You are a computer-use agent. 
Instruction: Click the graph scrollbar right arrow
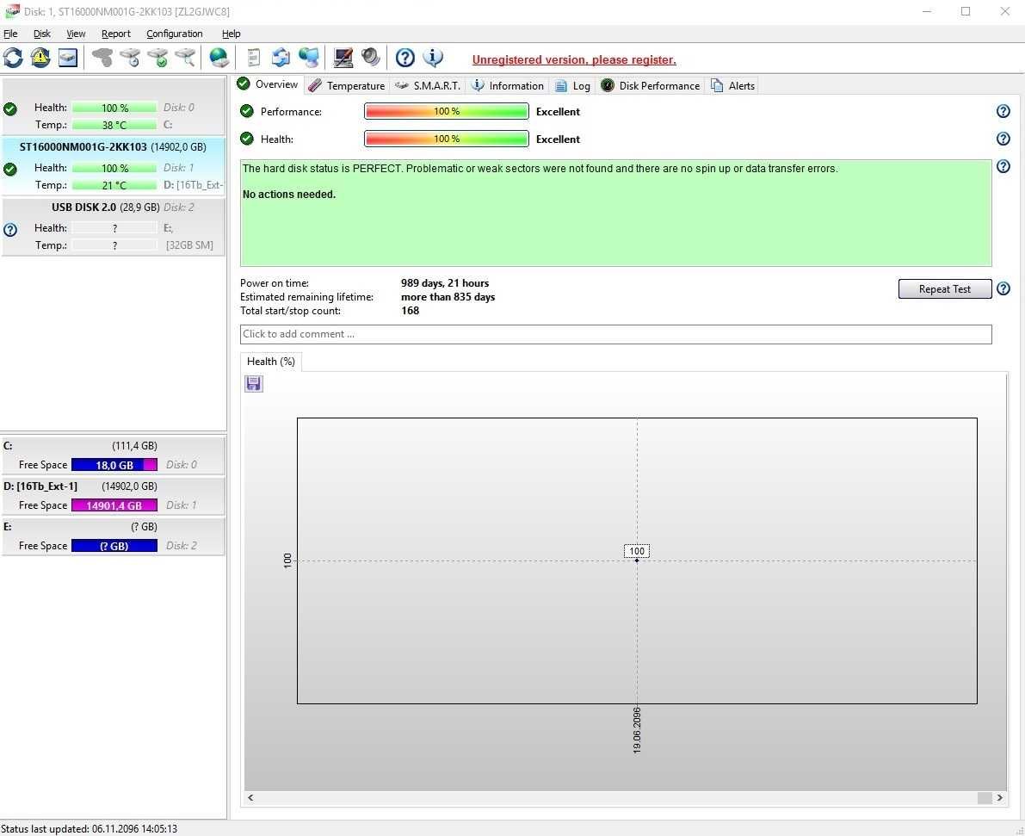tap(999, 797)
